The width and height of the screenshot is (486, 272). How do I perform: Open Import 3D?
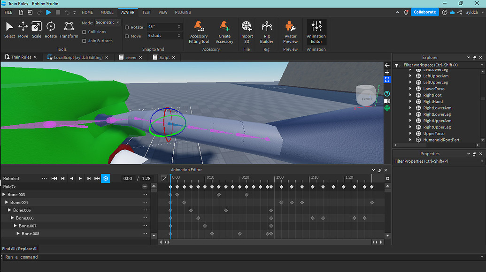[x=247, y=32]
